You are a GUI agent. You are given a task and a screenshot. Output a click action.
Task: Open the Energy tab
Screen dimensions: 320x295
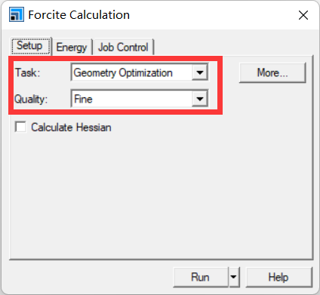point(72,48)
